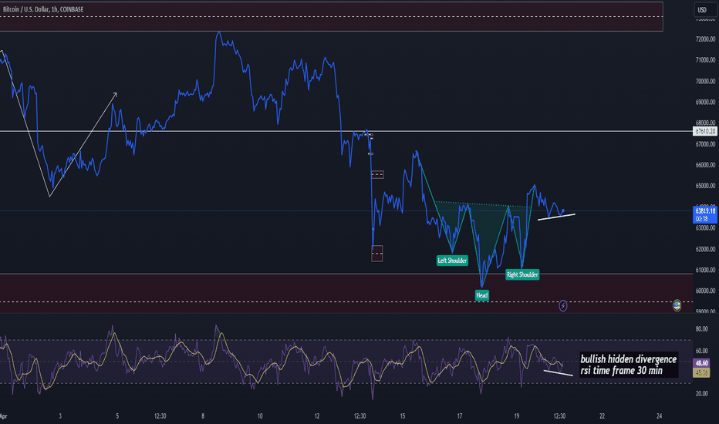The width and height of the screenshot is (719, 424).
Task: Click the date 22 on time axis
Action: pos(603,414)
